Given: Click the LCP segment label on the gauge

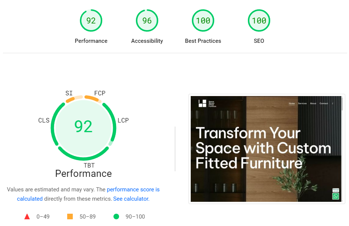Looking at the screenshot, I should (123, 121).
